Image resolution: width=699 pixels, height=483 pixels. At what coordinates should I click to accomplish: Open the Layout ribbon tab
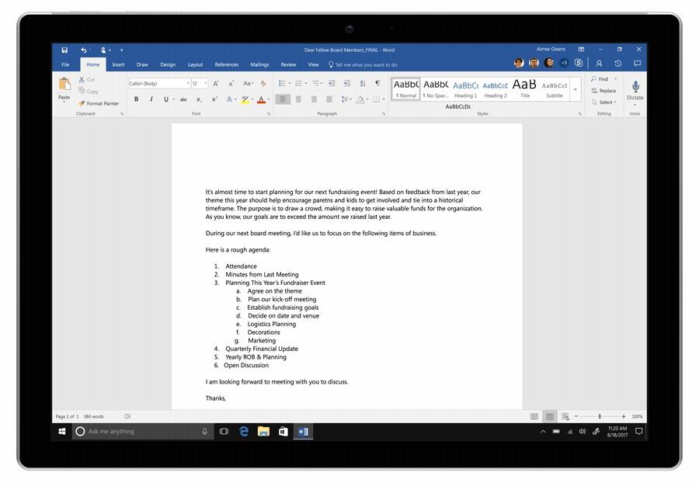(195, 64)
